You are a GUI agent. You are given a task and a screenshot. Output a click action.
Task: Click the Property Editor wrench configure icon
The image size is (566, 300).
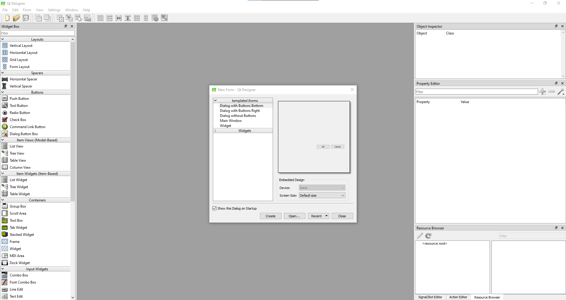click(561, 92)
